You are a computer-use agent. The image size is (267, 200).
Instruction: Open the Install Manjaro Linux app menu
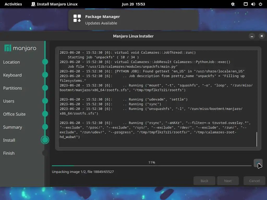[54, 4]
